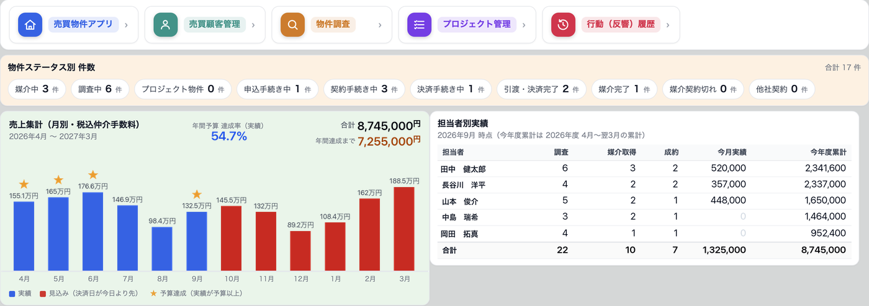The image size is (869, 306).
Task: Select the 契約手続き中 3 件 pill
Action: point(364,89)
